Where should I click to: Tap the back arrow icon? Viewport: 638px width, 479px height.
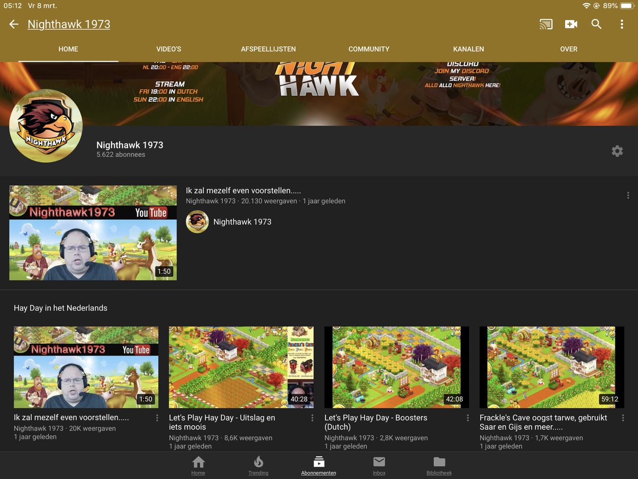[14, 24]
